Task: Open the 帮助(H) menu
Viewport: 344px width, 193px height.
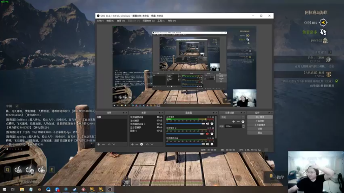Action: coord(172,21)
